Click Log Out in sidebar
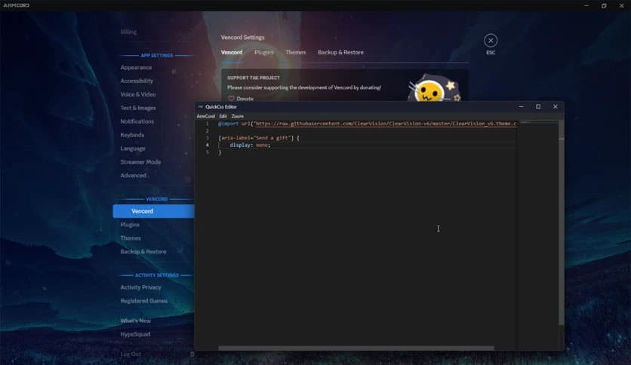Image resolution: width=631 pixels, height=365 pixels. click(131, 354)
